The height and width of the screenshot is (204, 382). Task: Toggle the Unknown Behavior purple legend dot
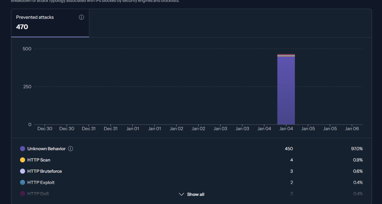pyautogui.click(x=23, y=149)
